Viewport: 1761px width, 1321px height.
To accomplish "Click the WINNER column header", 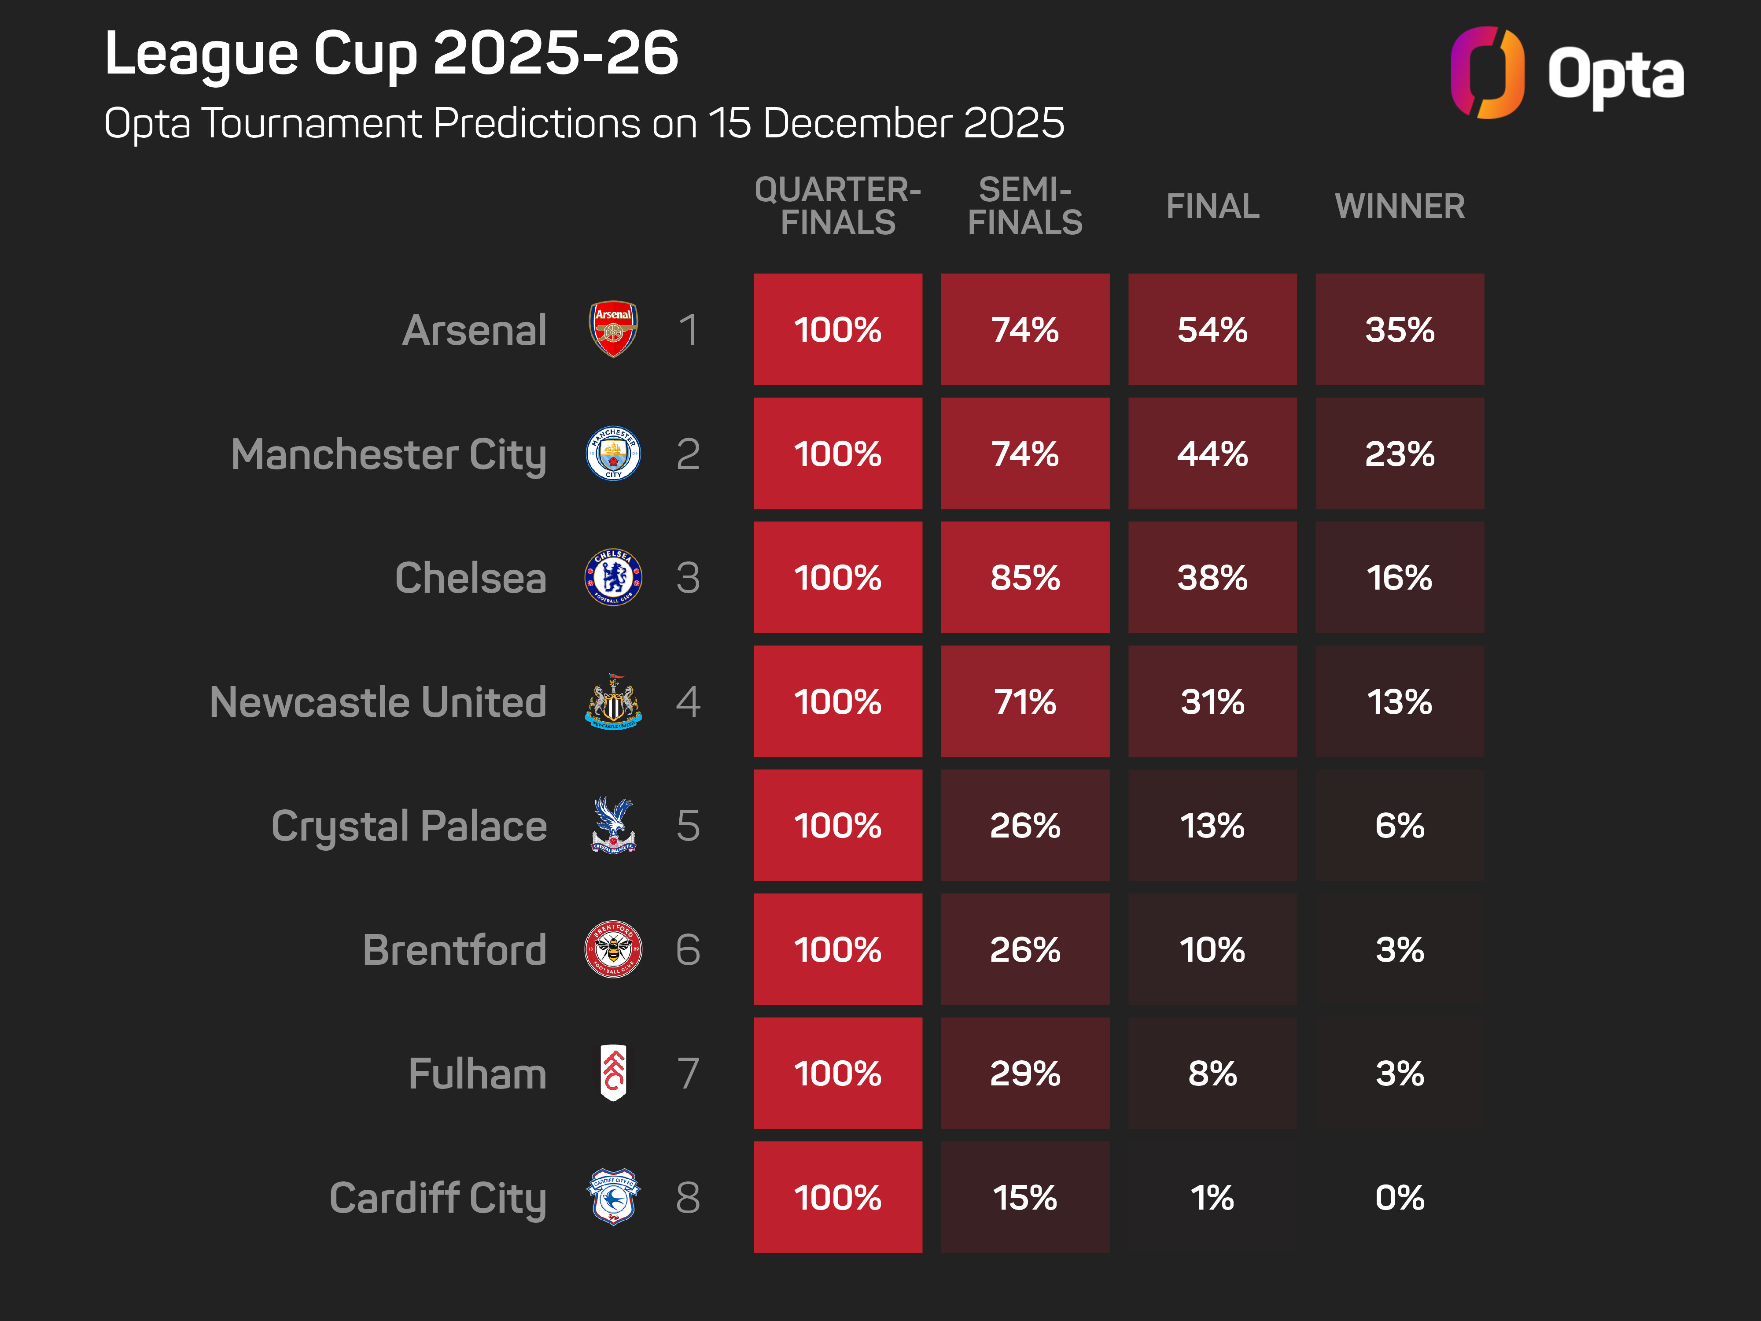I will pyautogui.click(x=1400, y=206).
